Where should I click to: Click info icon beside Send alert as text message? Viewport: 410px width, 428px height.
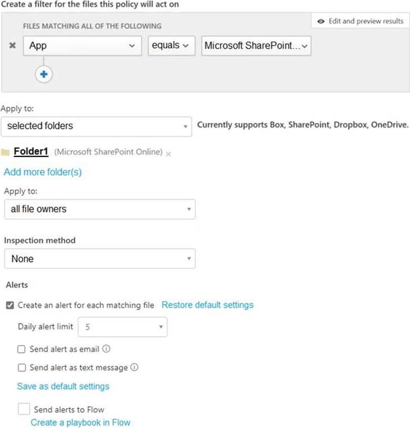[x=135, y=368]
